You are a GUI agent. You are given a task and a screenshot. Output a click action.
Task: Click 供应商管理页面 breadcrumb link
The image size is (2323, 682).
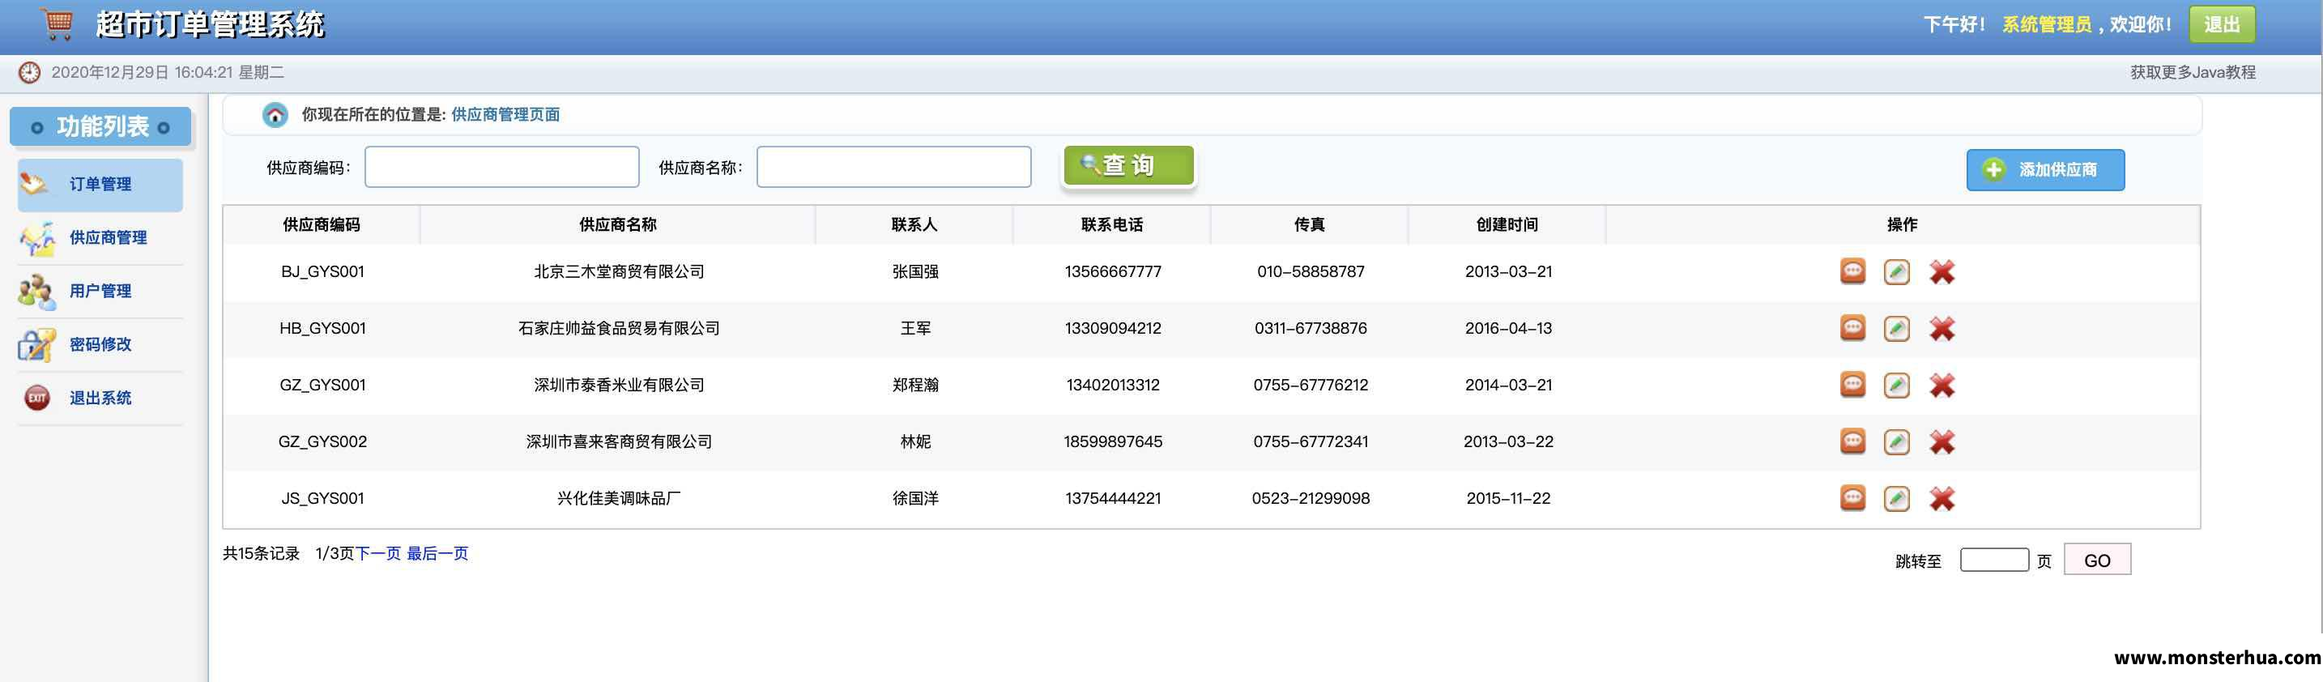click(505, 114)
